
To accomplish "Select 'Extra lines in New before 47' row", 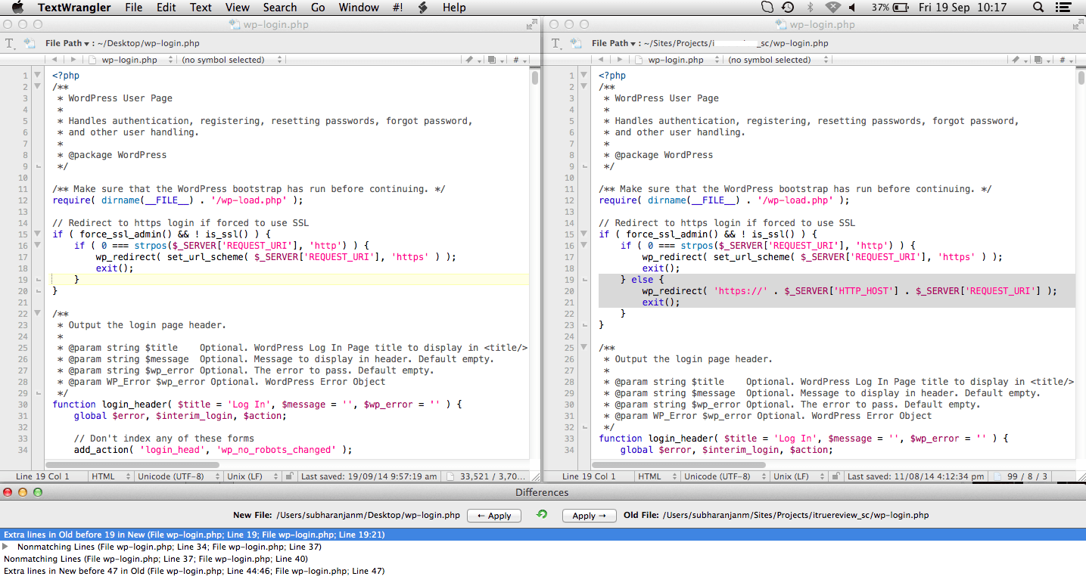I will click(543, 571).
